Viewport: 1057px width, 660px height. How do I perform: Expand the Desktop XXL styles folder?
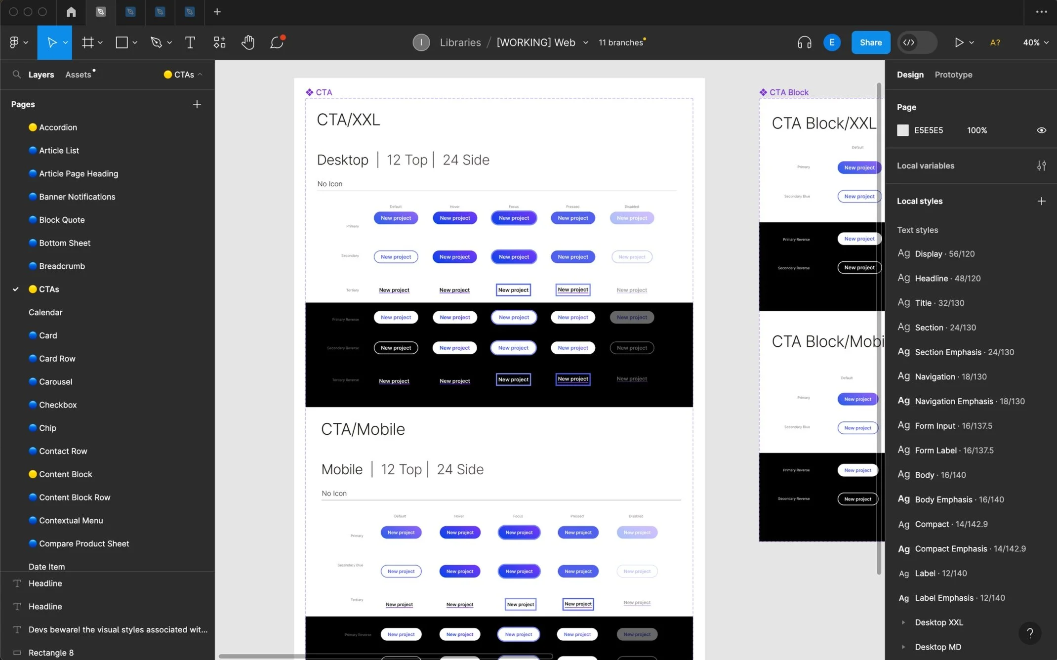[903, 622]
